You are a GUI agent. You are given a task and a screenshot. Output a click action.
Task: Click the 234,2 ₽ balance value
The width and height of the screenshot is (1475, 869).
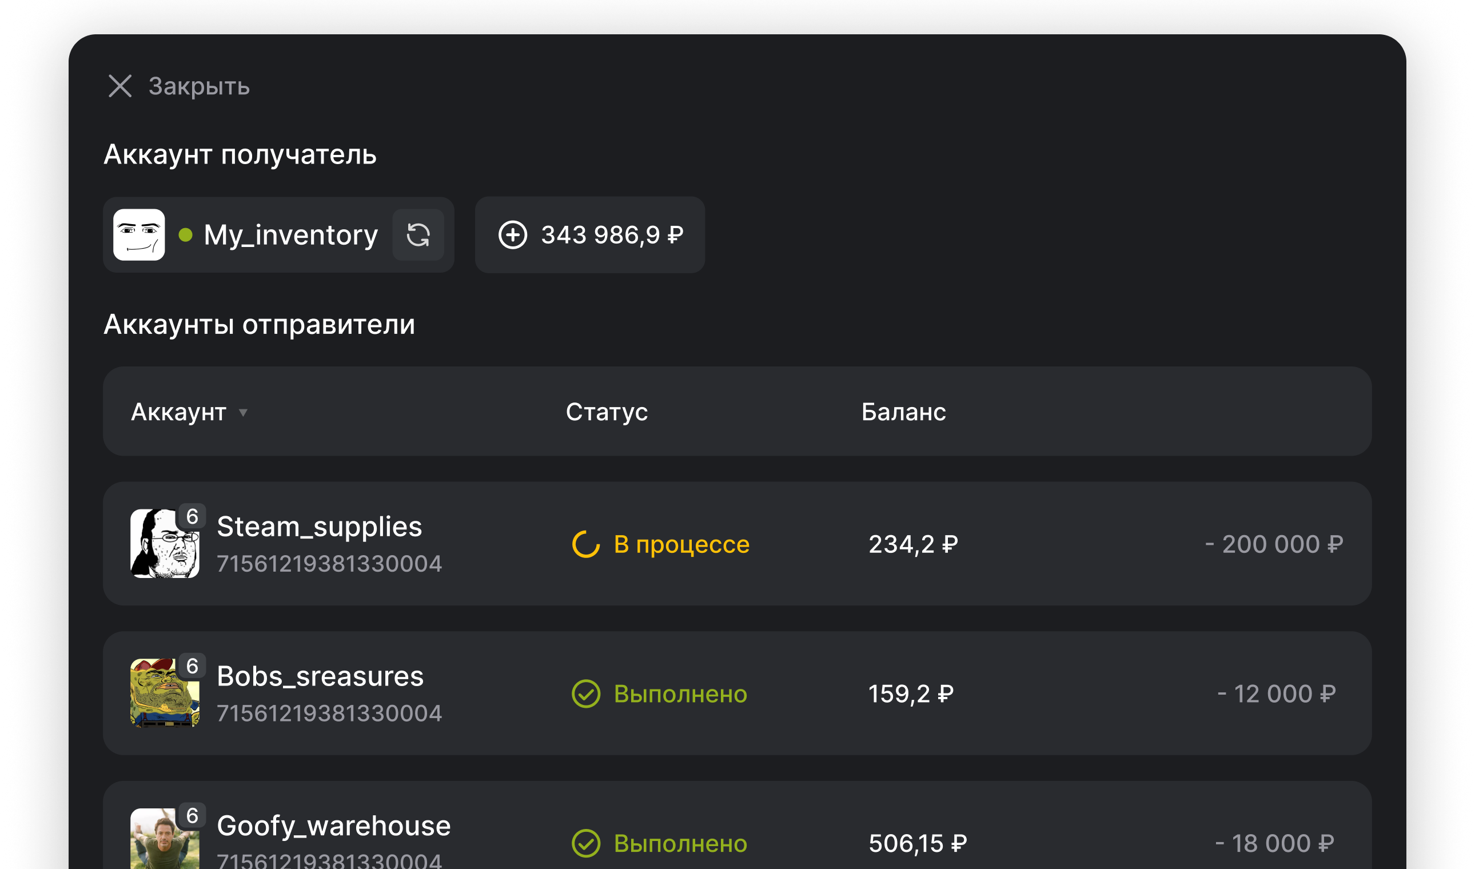coord(914,545)
